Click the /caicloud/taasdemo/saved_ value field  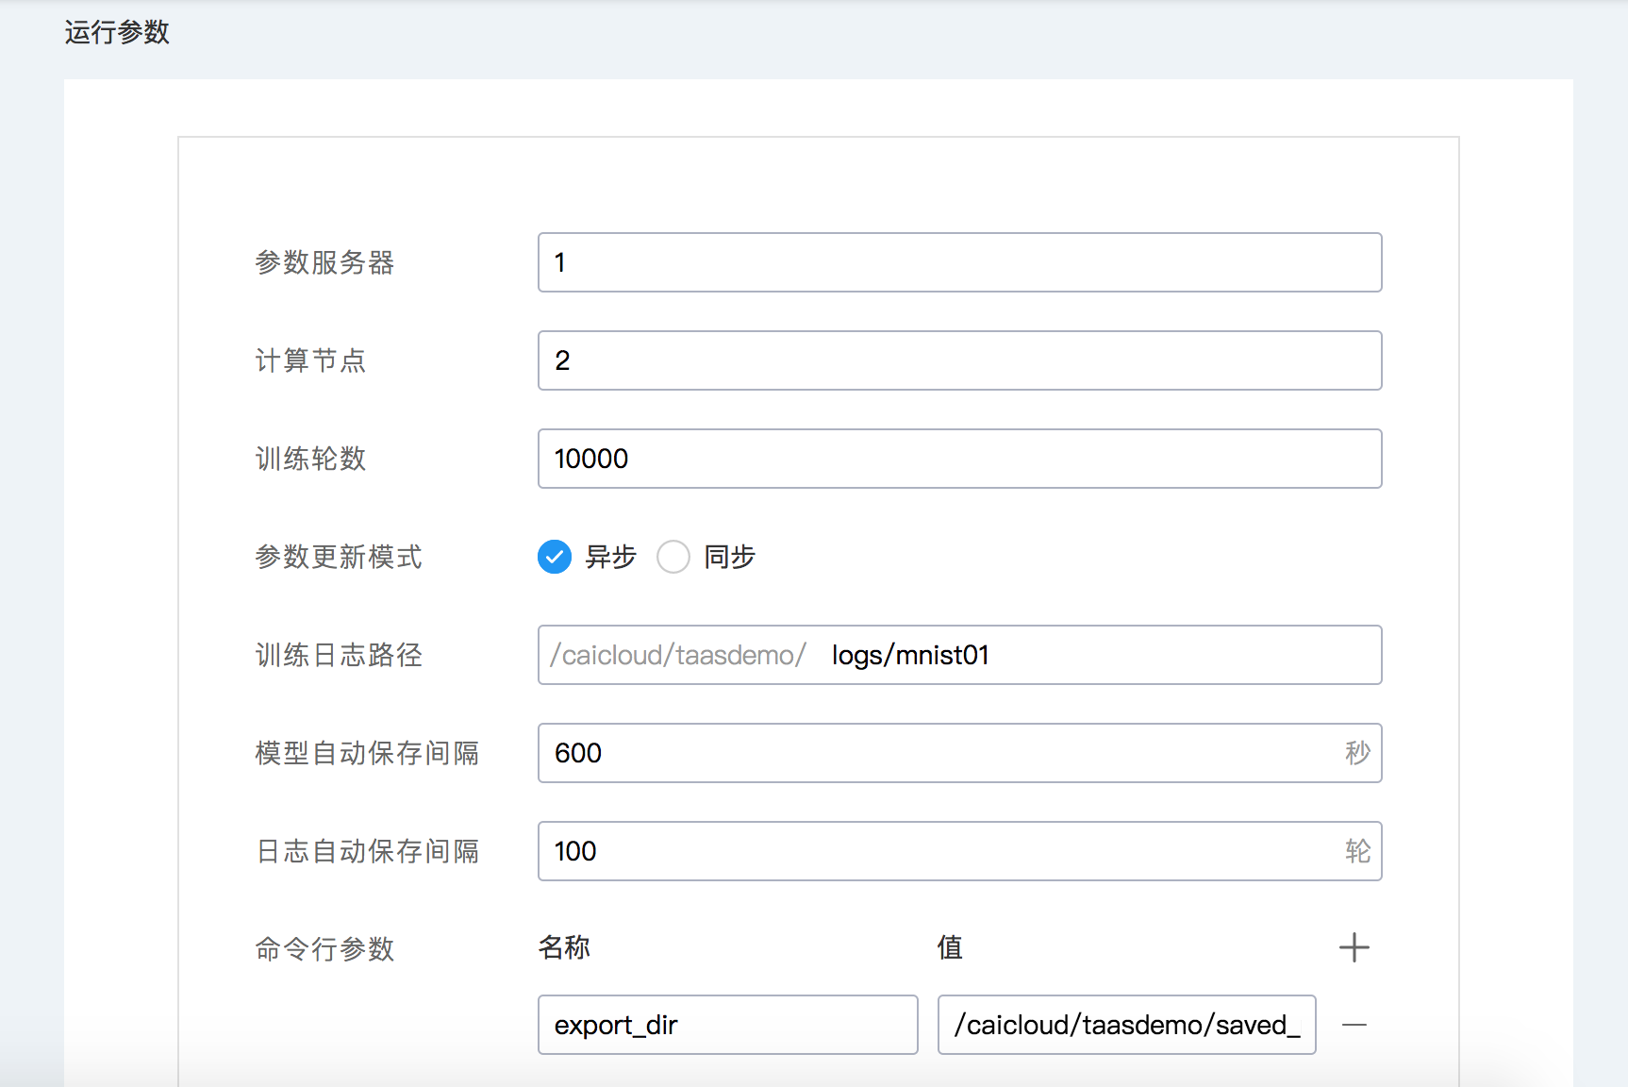point(1126,1025)
